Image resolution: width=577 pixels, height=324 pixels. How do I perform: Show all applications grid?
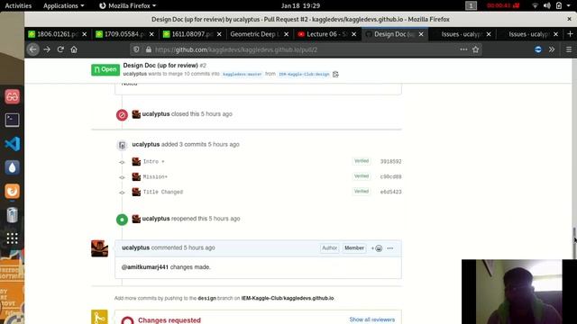(12, 238)
